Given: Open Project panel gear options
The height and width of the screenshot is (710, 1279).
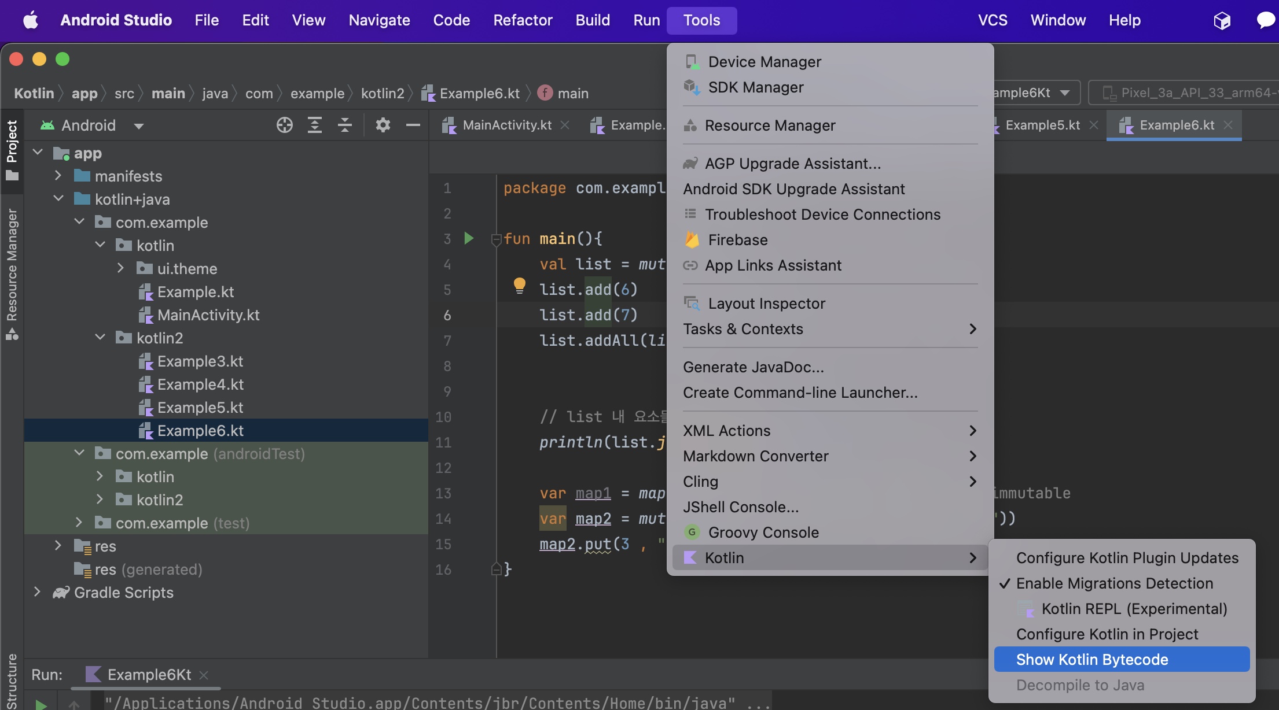Looking at the screenshot, I should tap(383, 125).
